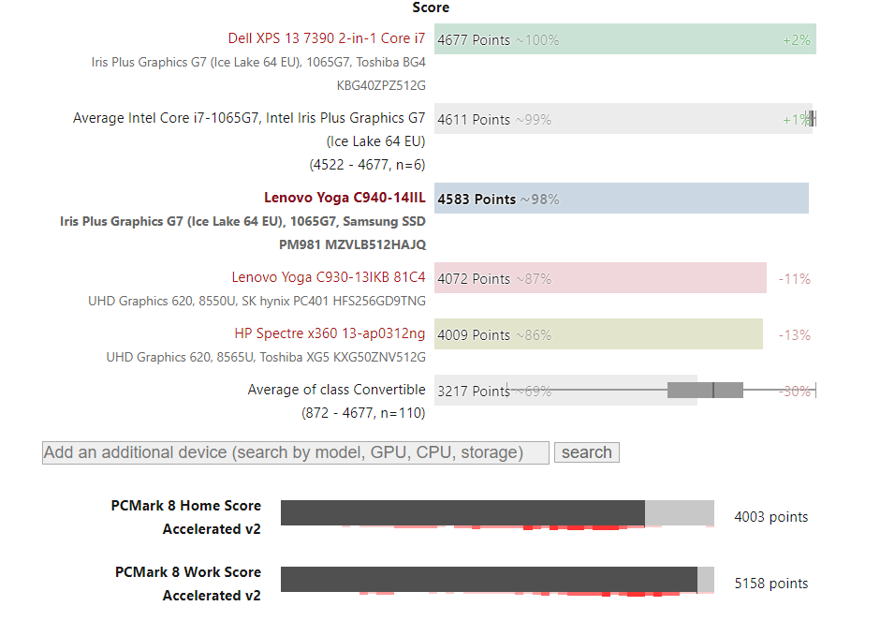
Task: Click the search button
Action: point(586,452)
